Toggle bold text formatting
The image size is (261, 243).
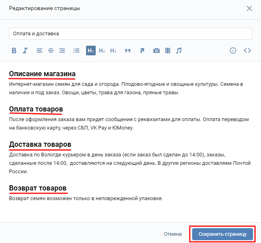point(14,51)
